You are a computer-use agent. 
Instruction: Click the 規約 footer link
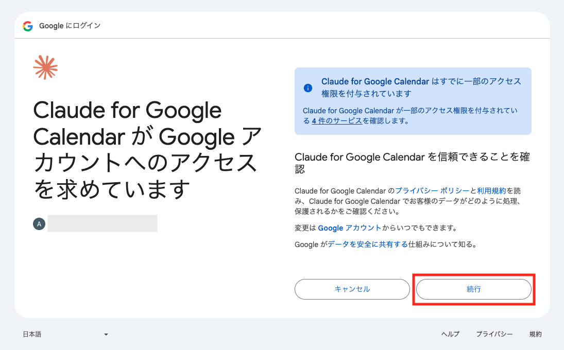click(x=536, y=334)
